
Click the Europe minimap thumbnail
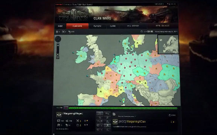click(x=168, y=44)
